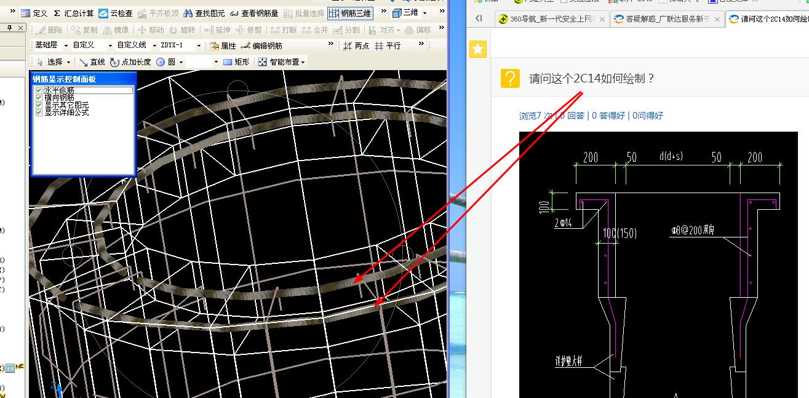Close the 答疑解惑 tab
Image resolution: width=809 pixels, height=398 pixels.
tap(717, 19)
